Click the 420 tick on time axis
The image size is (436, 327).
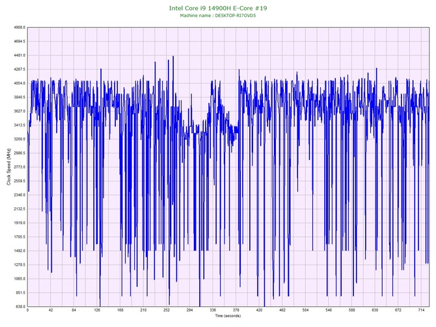(x=259, y=310)
